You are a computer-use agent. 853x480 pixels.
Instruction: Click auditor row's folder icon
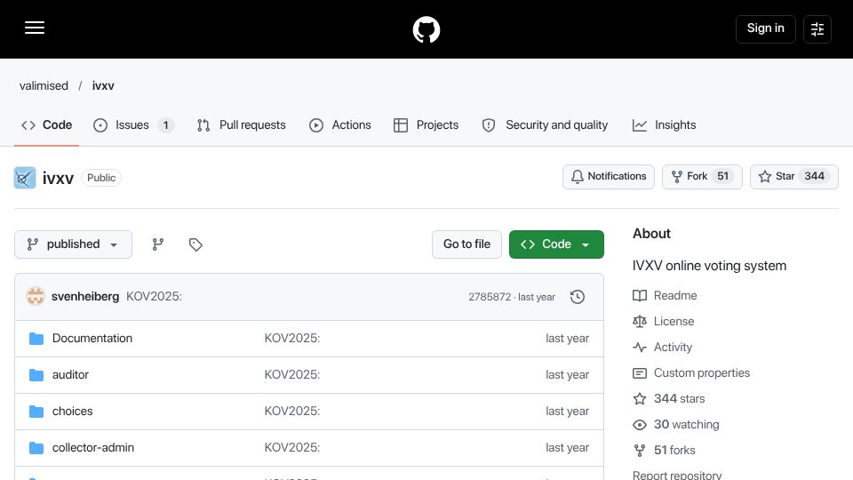click(36, 375)
